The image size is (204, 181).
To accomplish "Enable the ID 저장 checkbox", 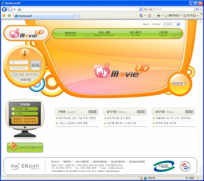I will coord(14,74).
